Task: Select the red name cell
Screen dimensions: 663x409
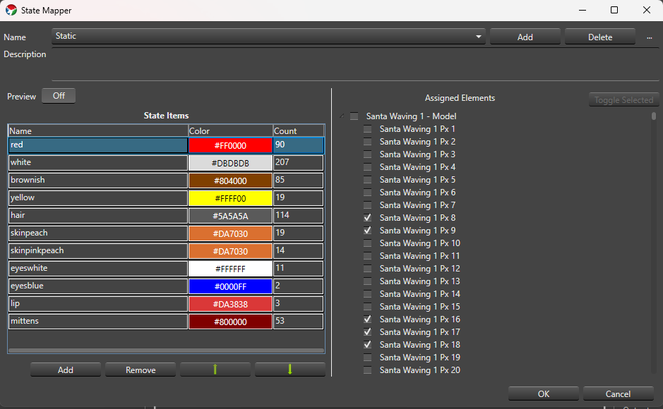Action: tap(97, 145)
